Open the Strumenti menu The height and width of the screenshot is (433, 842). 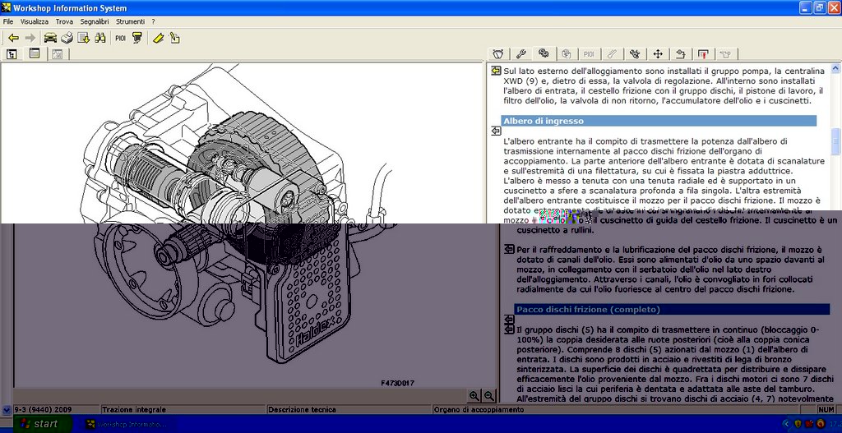pos(131,22)
